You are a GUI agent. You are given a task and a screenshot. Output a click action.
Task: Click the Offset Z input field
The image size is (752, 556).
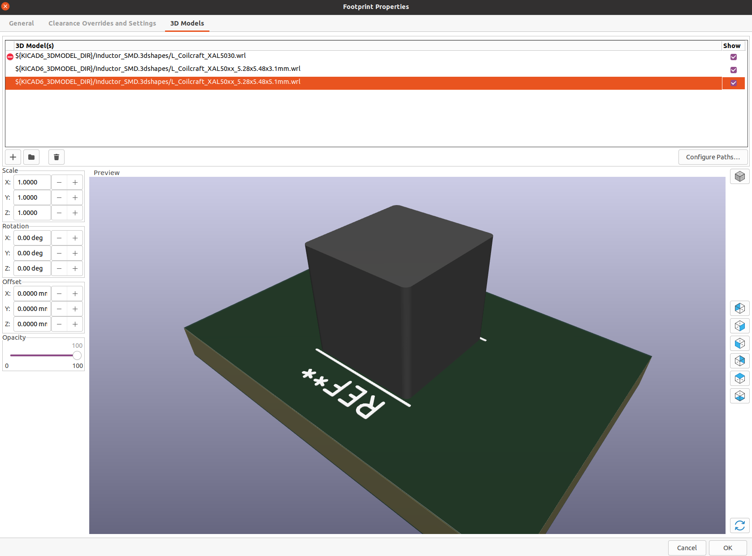coord(32,324)
